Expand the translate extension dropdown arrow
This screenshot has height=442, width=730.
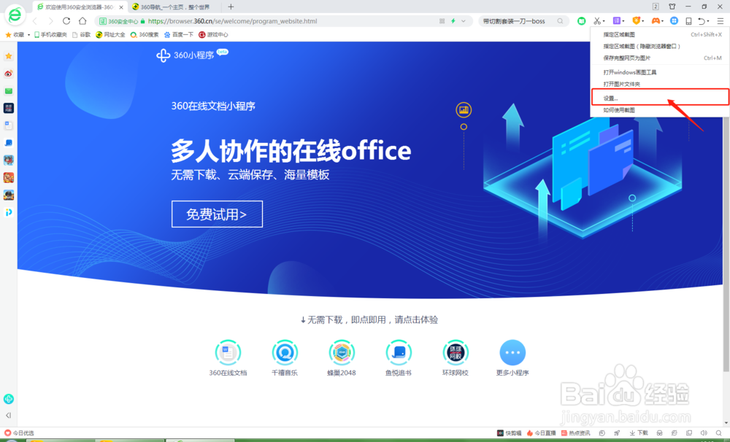pos(623,21)
